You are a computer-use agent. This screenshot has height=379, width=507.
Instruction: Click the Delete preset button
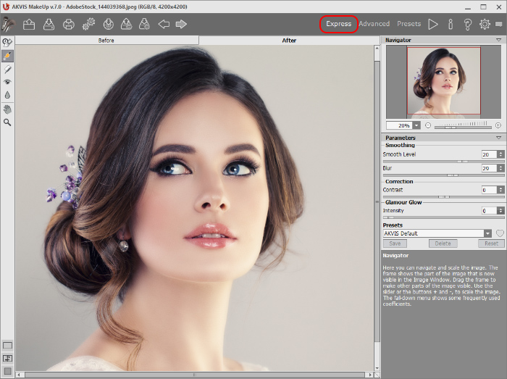pyautogui.click(x=443, y=243)
